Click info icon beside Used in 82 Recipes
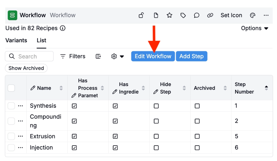This screenshot has height=161, width=277. click(62, 28)
